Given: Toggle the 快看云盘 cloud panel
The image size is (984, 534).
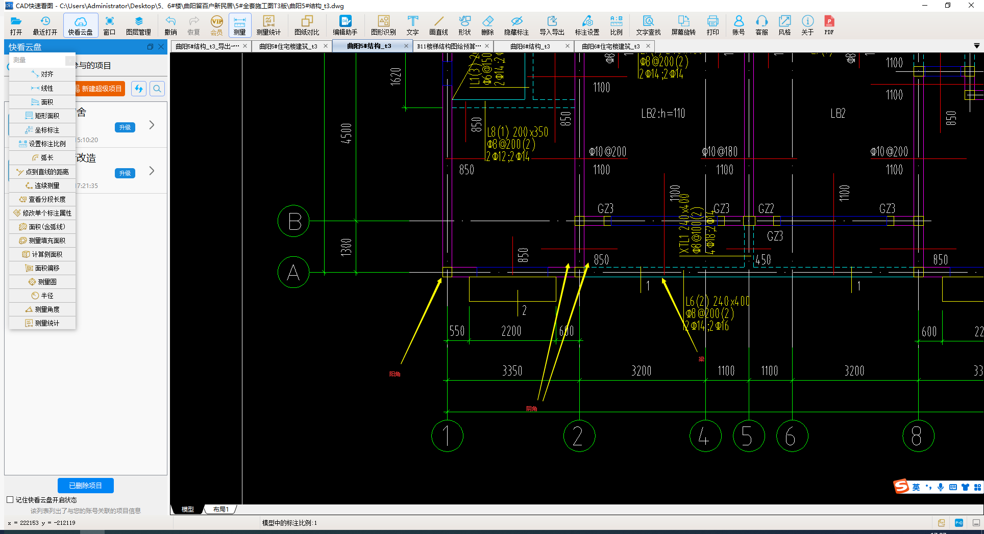Looking at the screenshot, I should pyautogui.click(x=80, y=25).
